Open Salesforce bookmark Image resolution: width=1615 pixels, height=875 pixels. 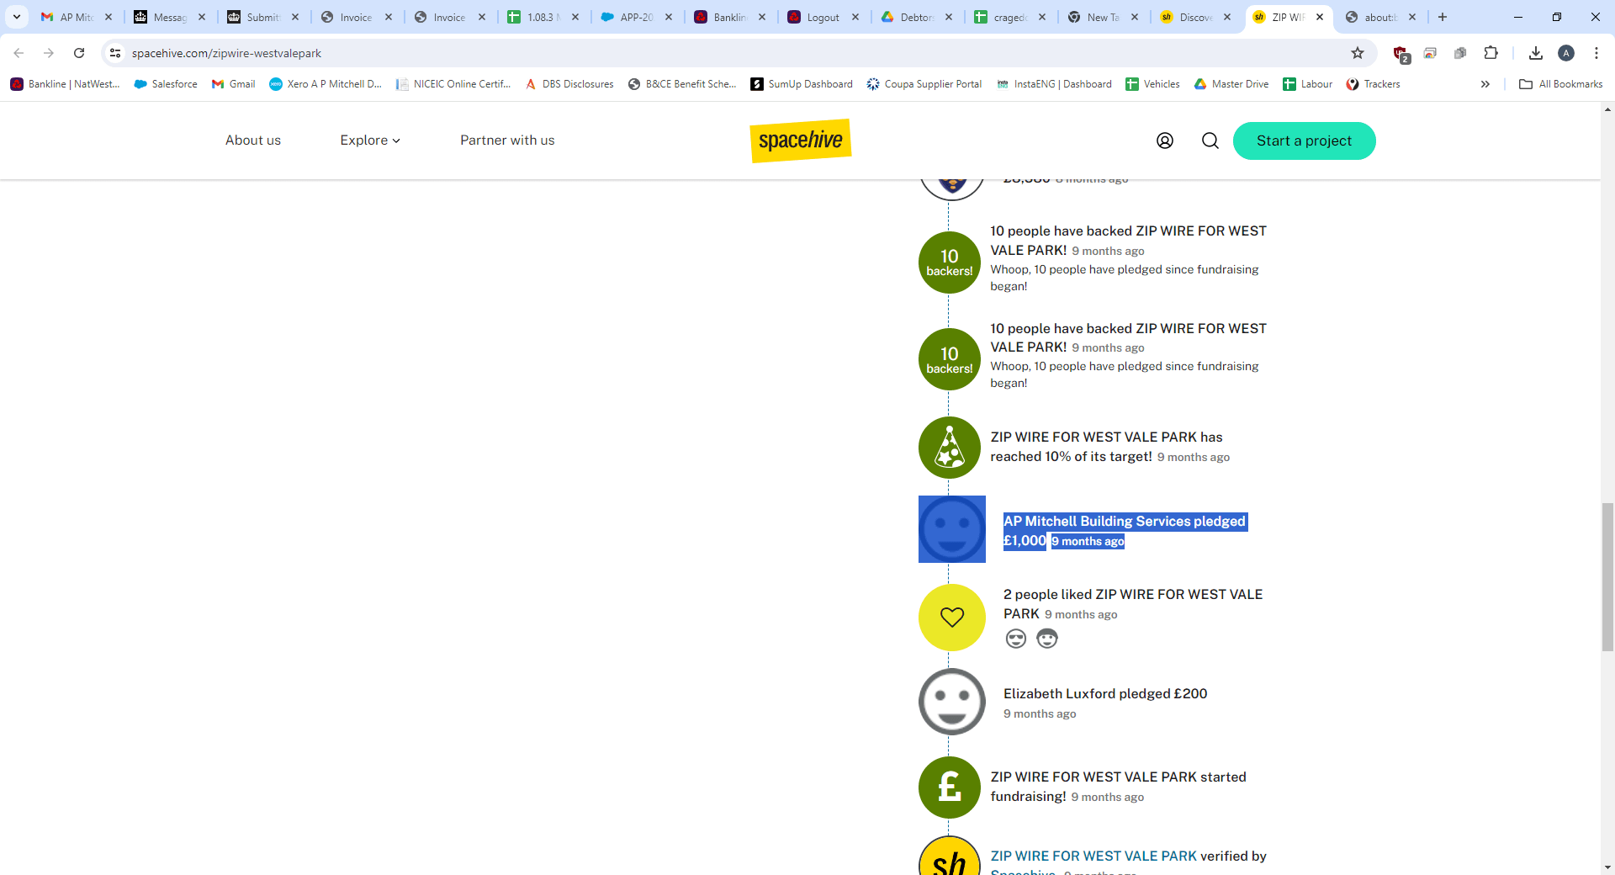pyautogui.click(x=166, y=84)
